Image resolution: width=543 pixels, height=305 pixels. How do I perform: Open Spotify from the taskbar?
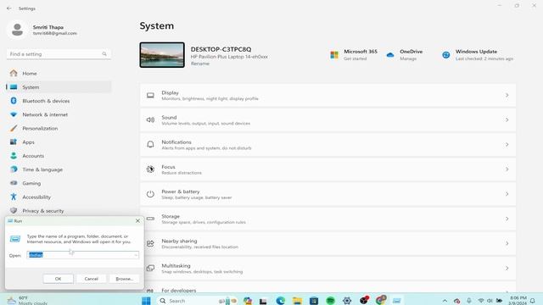point(330,301)
